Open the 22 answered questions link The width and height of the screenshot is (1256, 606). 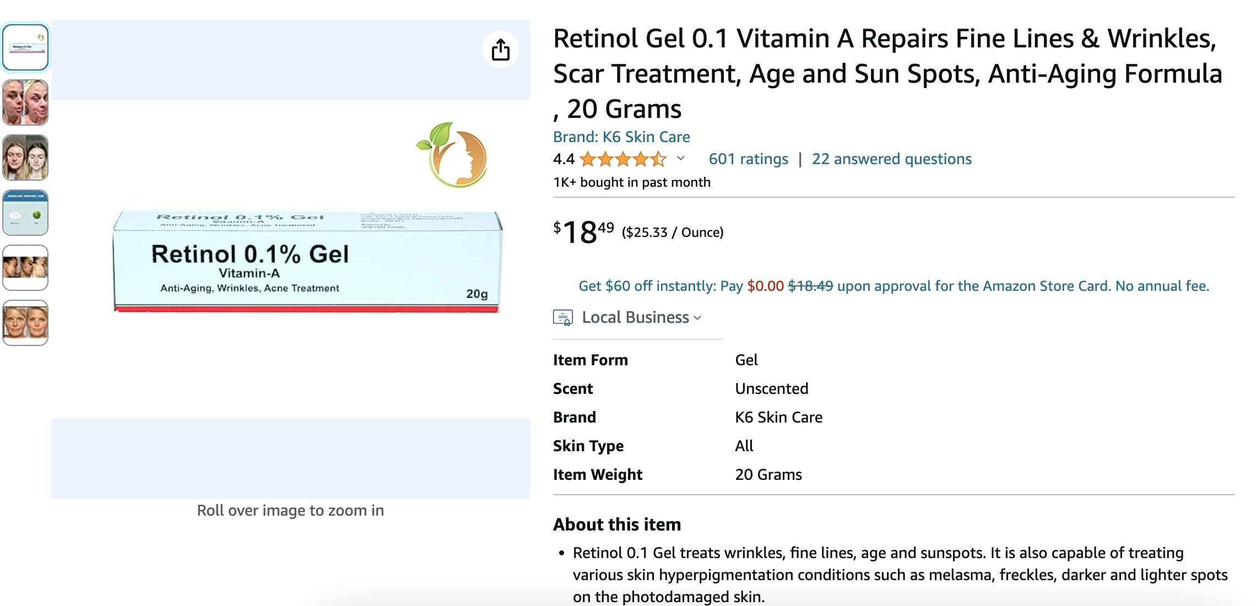(x=891, y=159)
